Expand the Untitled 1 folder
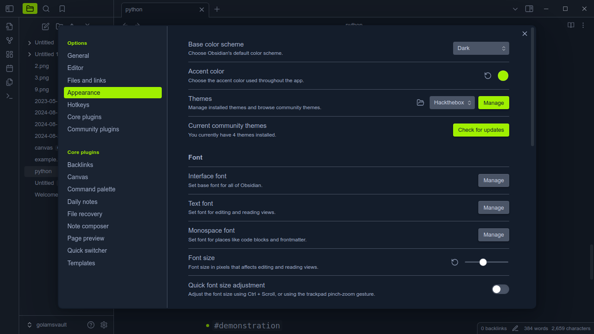Screen dimensions: 594x334 tap(30, 54)
